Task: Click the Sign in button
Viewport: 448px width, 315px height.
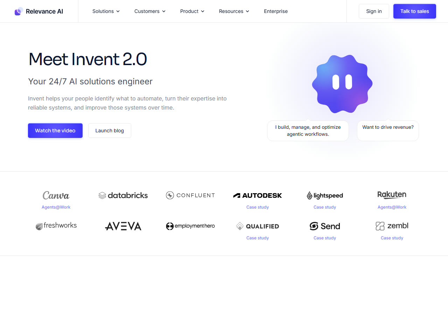Action: tap(374, 11)
